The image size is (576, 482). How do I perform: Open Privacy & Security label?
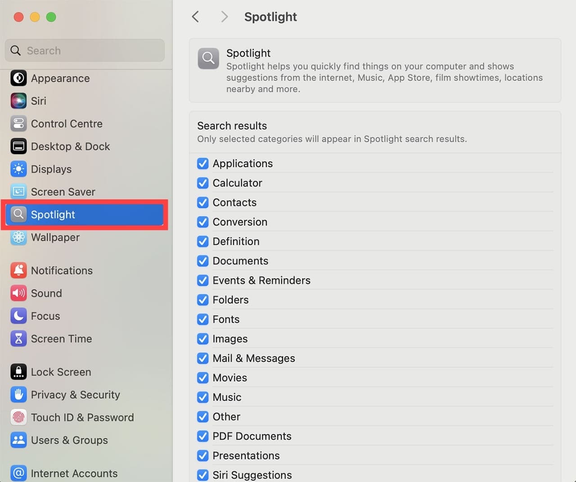point(76,395)
